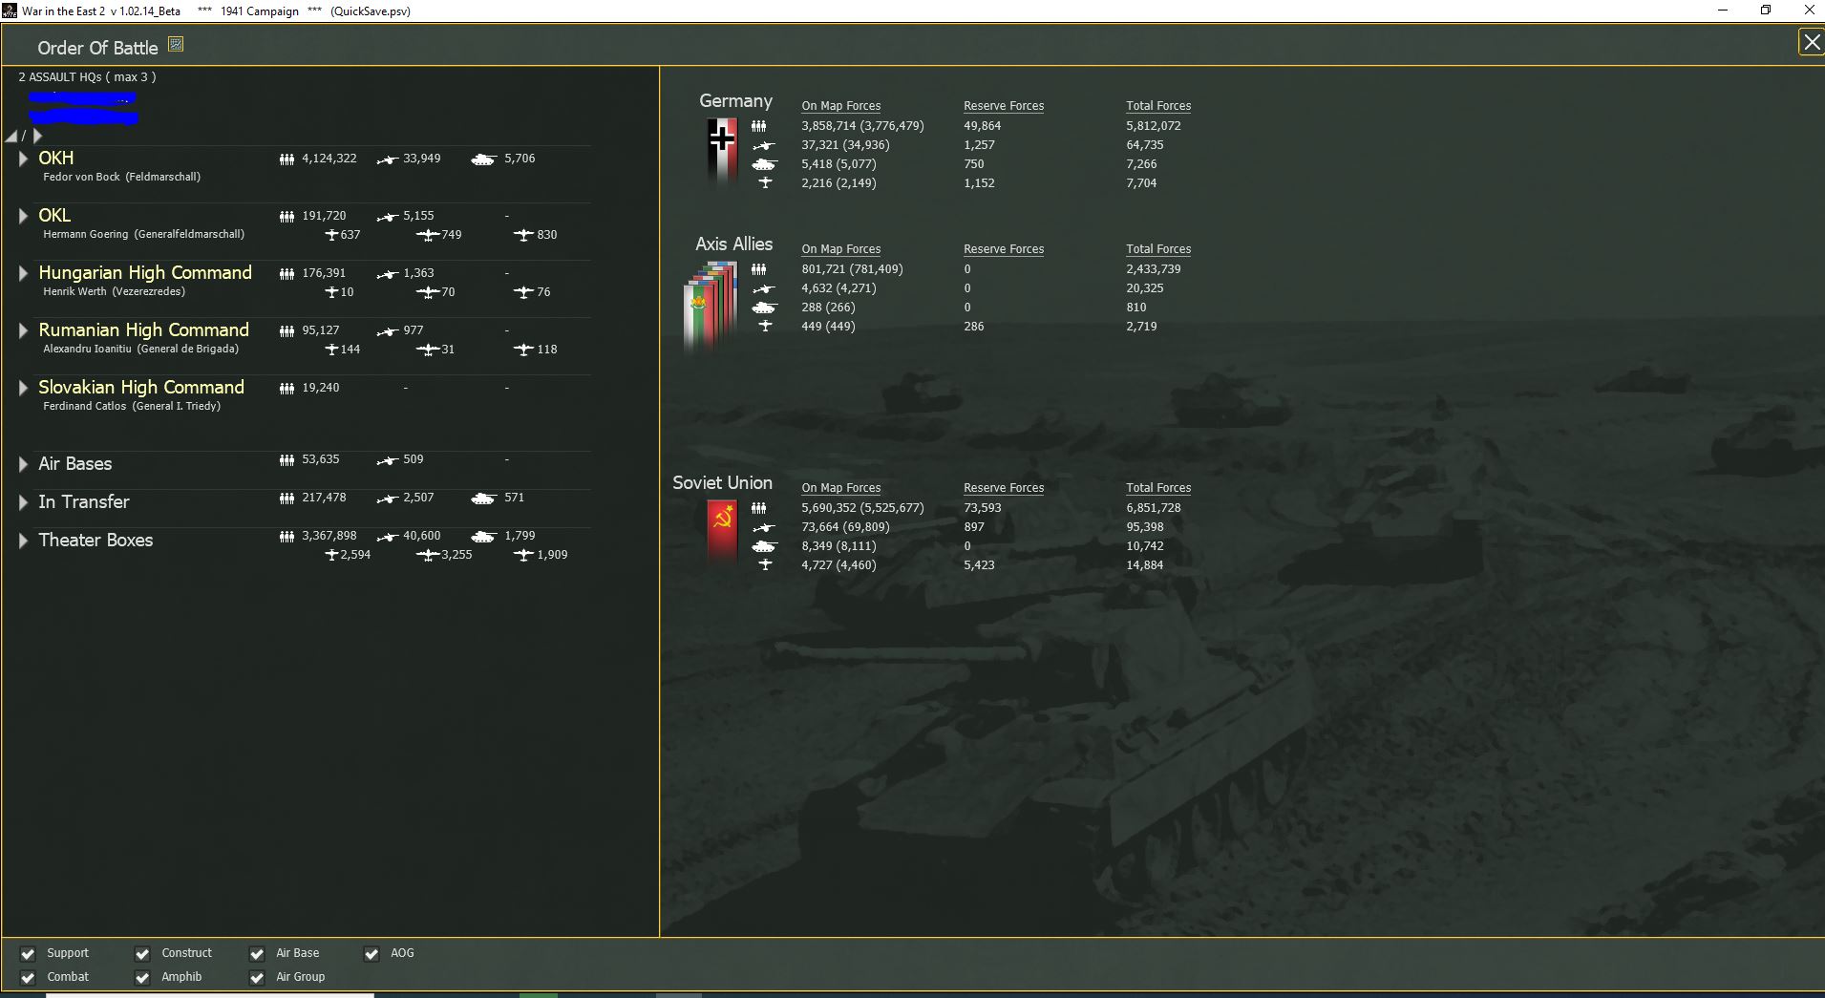This screenshot has width=1825, height=998.
Task: Select leader Alexandru Ioanitiu
Action: (x=140, y=350)
